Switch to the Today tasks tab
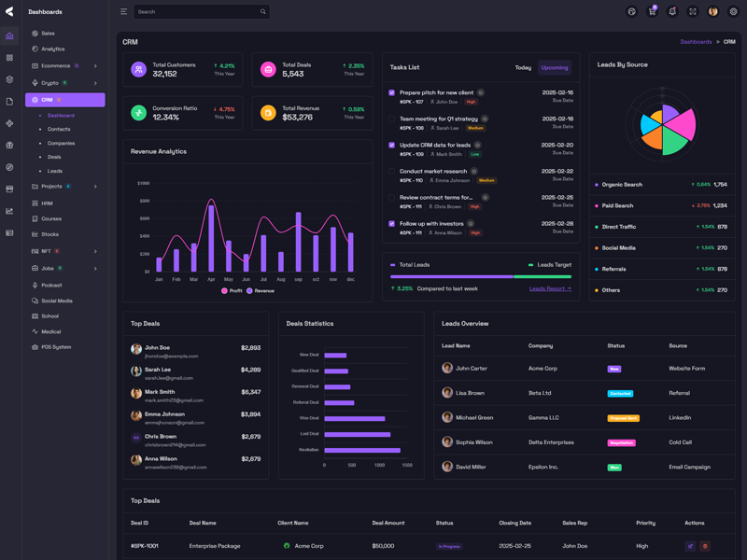 click(523, 68)
